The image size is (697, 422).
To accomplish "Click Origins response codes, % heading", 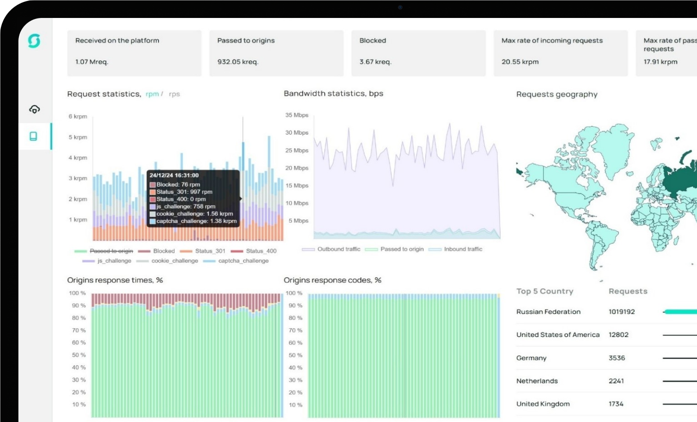I will click(332, 280).
